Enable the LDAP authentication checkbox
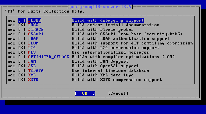The width and height of the screenshot is (206, 114). pyautogui.click(x=22, y=39)
